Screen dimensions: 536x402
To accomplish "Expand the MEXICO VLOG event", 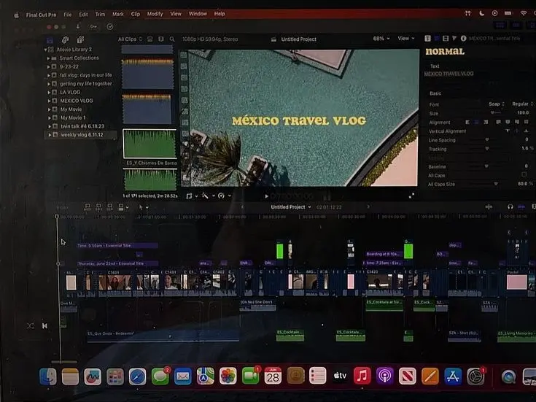I will coord(48,101).
